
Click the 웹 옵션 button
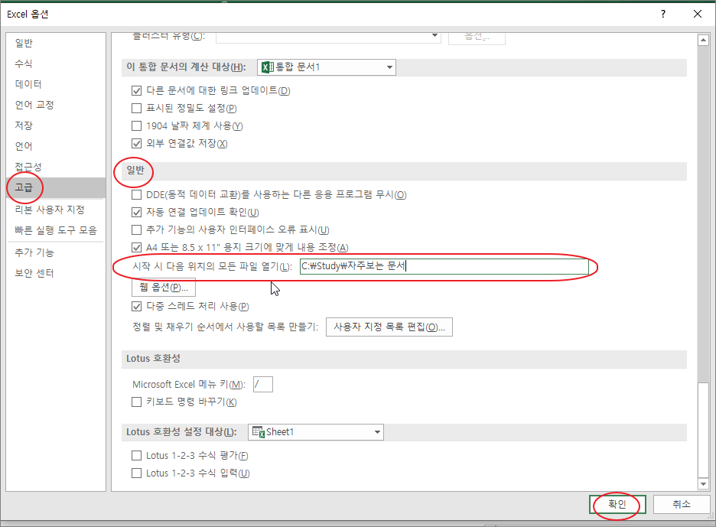(164, 288)
